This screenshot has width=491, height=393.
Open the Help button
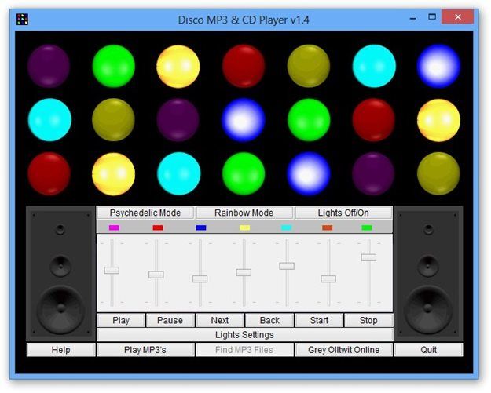[x=60, y=350]
